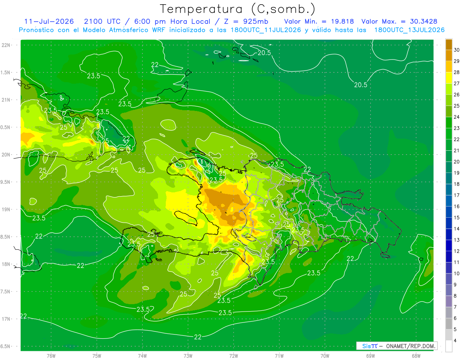
Task: Click the legend value label "7"
Action: [x=456, y=307]
